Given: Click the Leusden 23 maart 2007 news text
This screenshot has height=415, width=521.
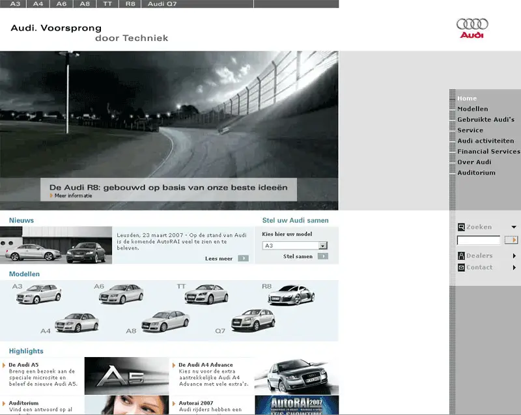Looking at the screenshot, I should [x=182, y=242].
